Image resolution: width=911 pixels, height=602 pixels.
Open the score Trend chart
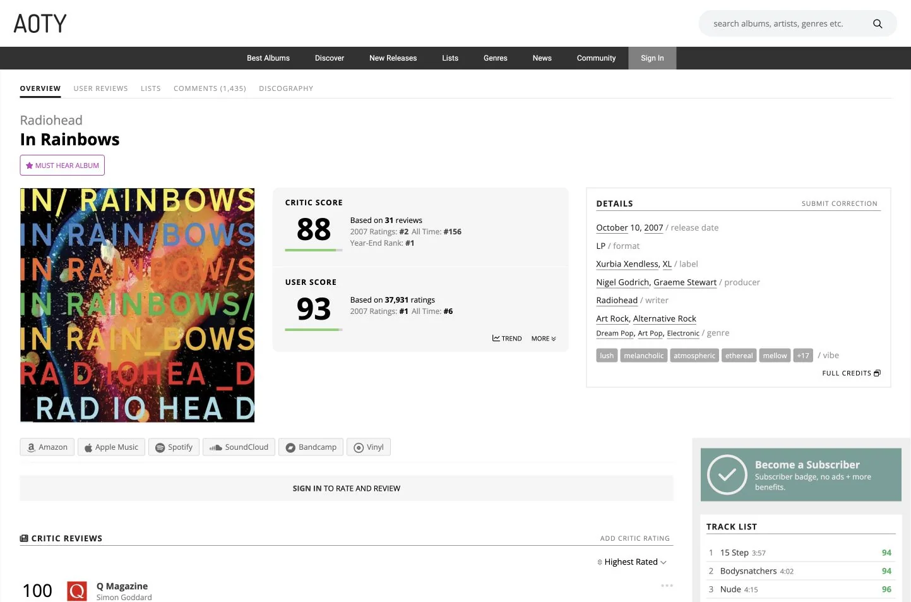(x=507, y=339)
